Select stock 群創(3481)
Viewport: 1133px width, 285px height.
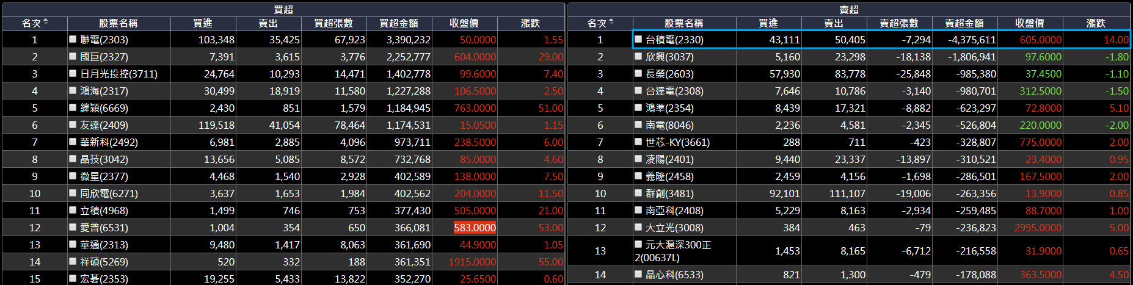[670, 193]
